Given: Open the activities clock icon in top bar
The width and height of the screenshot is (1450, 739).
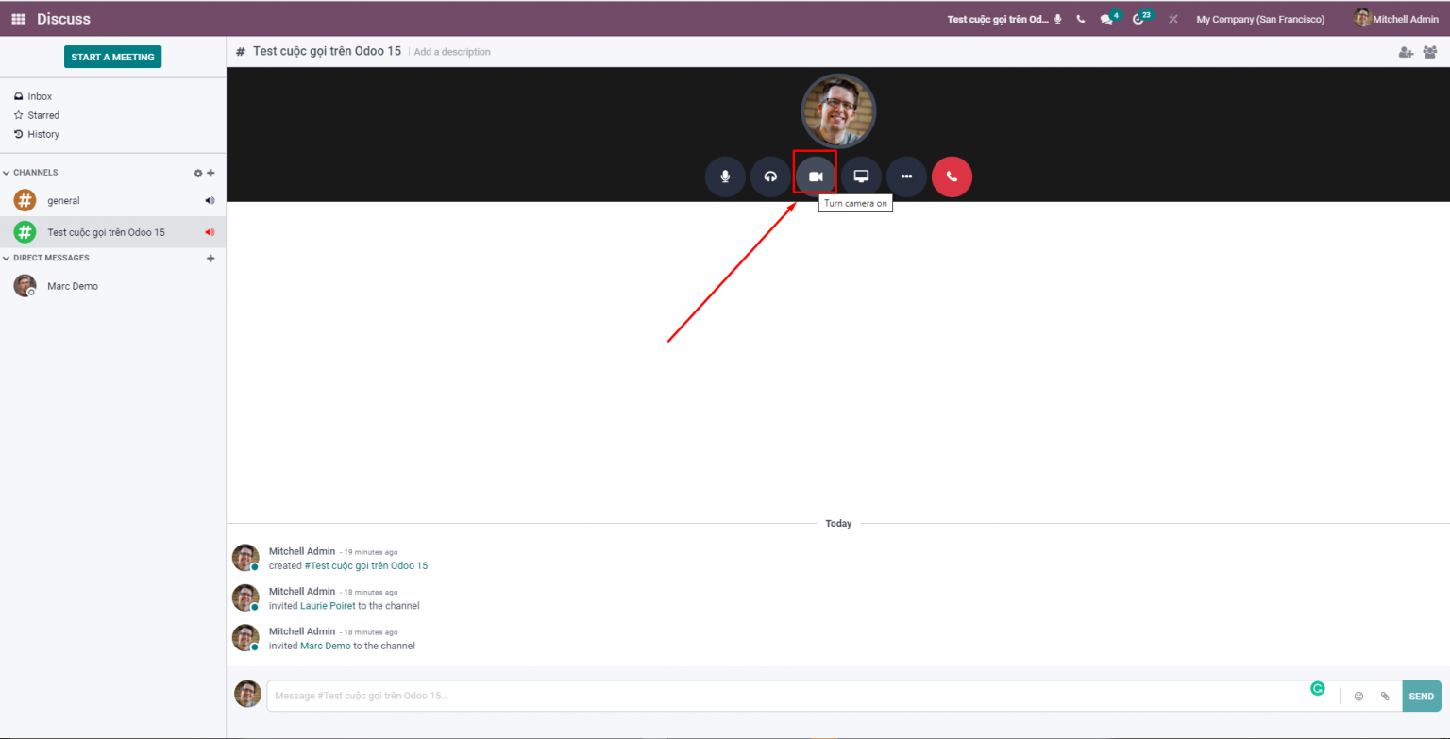Looking at the screenshot, I should (x=1138, y=19).
